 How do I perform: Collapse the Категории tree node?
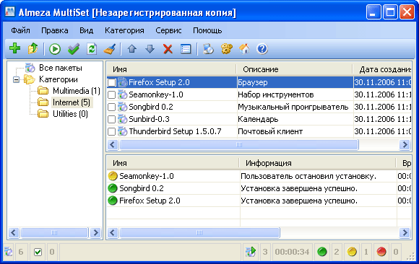point(17,79)
